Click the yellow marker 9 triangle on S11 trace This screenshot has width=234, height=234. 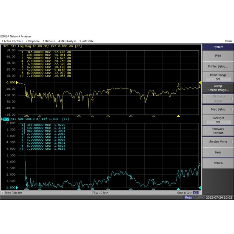(x=178, y=88)
